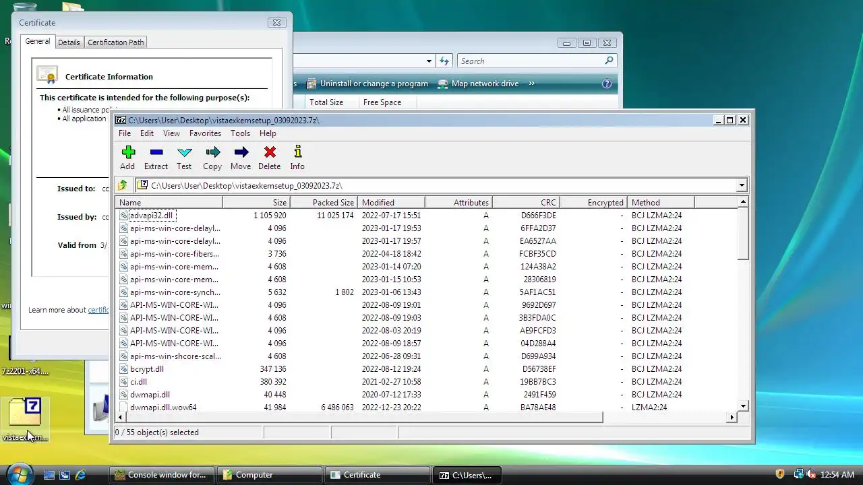Open the Learn more about certificates link
Image resolution: width=863 pixels, height=485 pixels.
(x=98, y=310)
